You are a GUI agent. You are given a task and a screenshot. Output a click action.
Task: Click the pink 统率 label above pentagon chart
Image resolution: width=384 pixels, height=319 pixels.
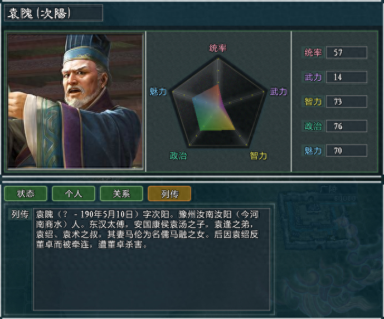click(x=218, y=48)
